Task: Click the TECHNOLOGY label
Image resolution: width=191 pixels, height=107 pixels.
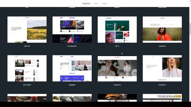Action: pyautogui.click(x=72, y=46)
